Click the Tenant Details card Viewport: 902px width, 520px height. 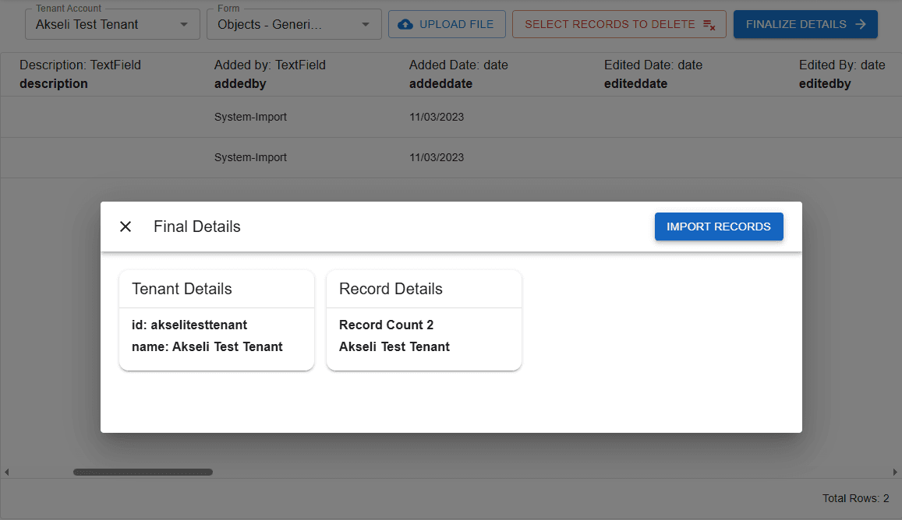click(x=216, y=320)
